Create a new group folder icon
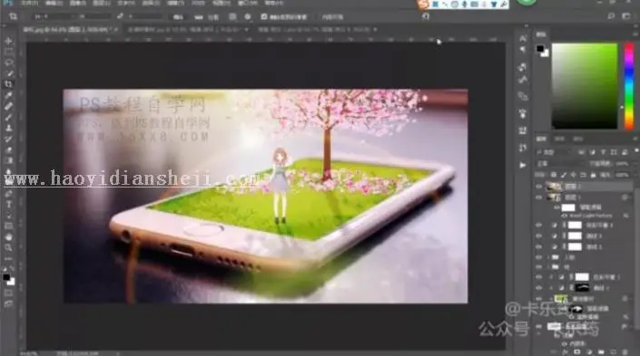 click(x=601, y=352)
